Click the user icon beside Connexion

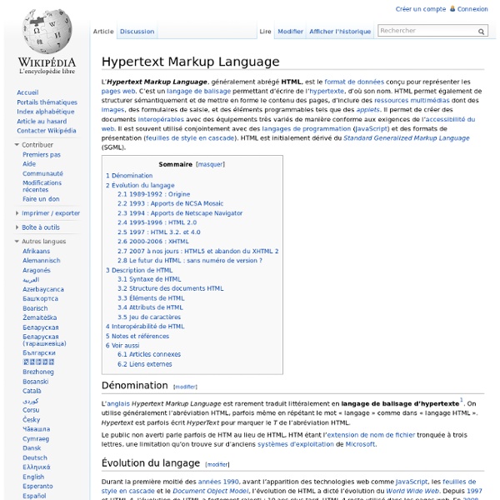[x=452, y=8]
